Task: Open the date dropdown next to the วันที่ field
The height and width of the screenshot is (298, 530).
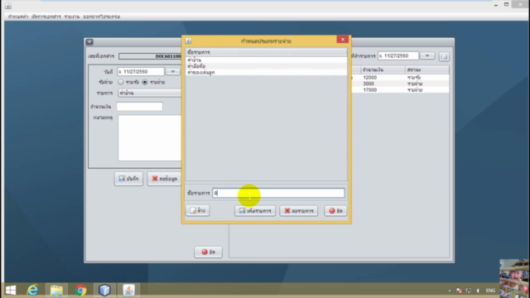Action: coord(173,72)
